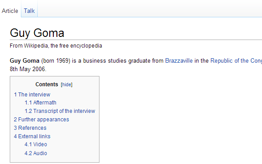
Task: Open subsection 4.1 Video
Action: (36, 144)
